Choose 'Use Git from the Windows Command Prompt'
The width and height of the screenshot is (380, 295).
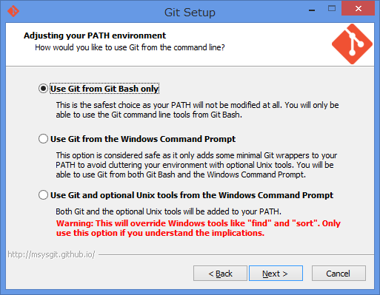43,139
